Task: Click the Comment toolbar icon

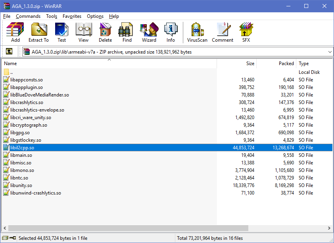Action: click(223, 32)
